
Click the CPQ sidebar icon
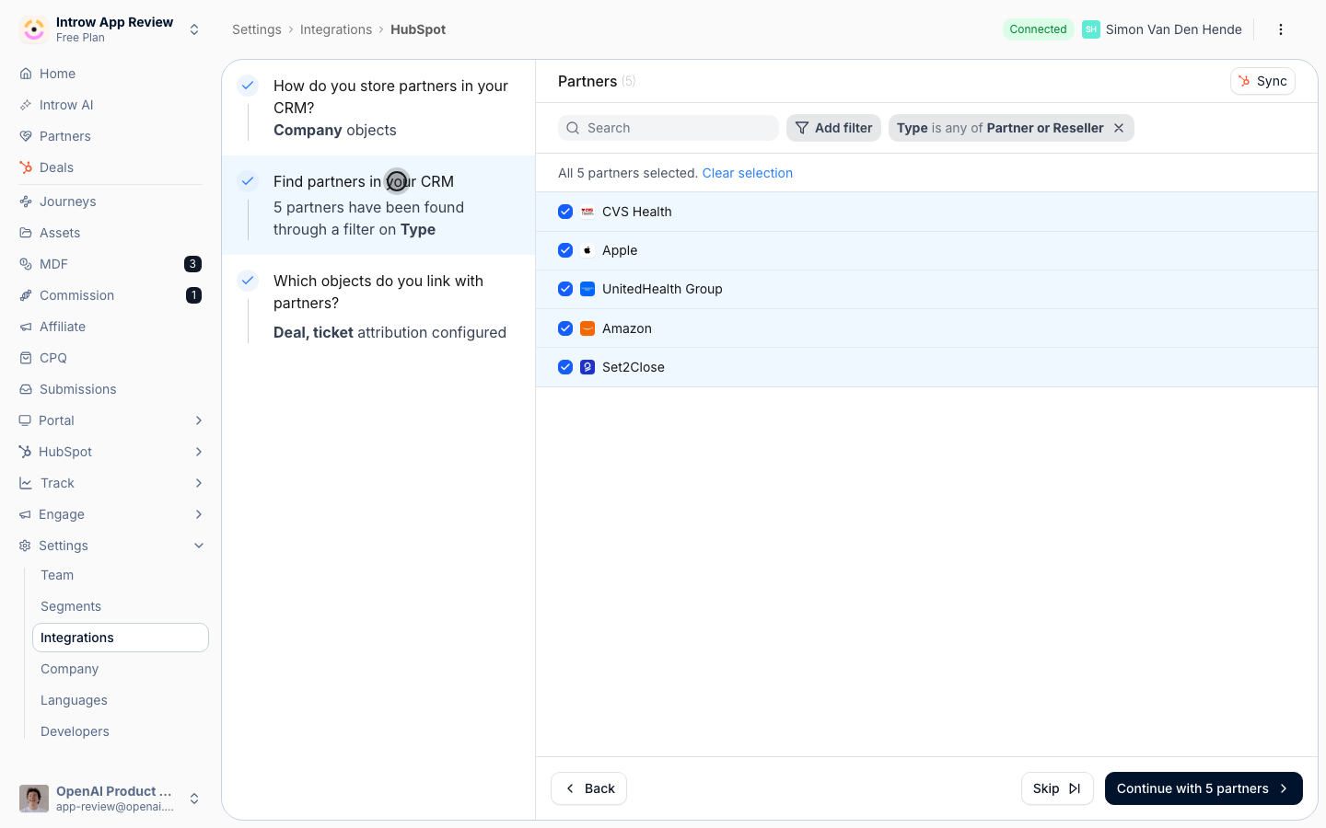tap(26, 358)
